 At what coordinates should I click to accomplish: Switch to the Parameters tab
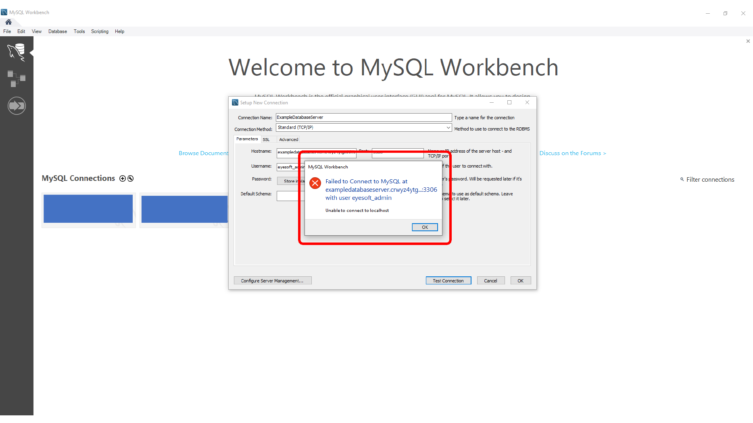(x=247, y=139)
